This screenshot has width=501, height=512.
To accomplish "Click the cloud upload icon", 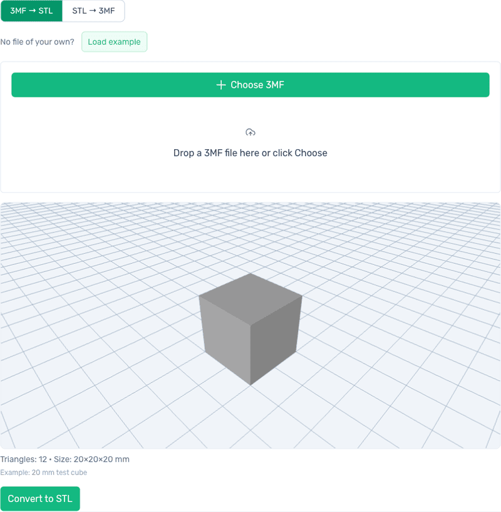I will pyautogui.click(x=250, y=132).
